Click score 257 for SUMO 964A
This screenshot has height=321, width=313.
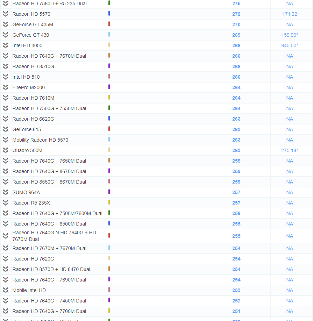236,192
